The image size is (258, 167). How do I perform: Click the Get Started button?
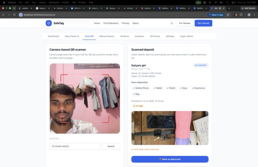tap(203, 23)
